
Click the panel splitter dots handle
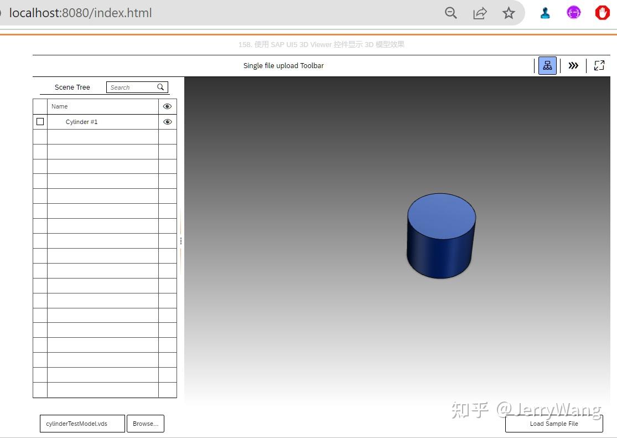click(181, 240)
